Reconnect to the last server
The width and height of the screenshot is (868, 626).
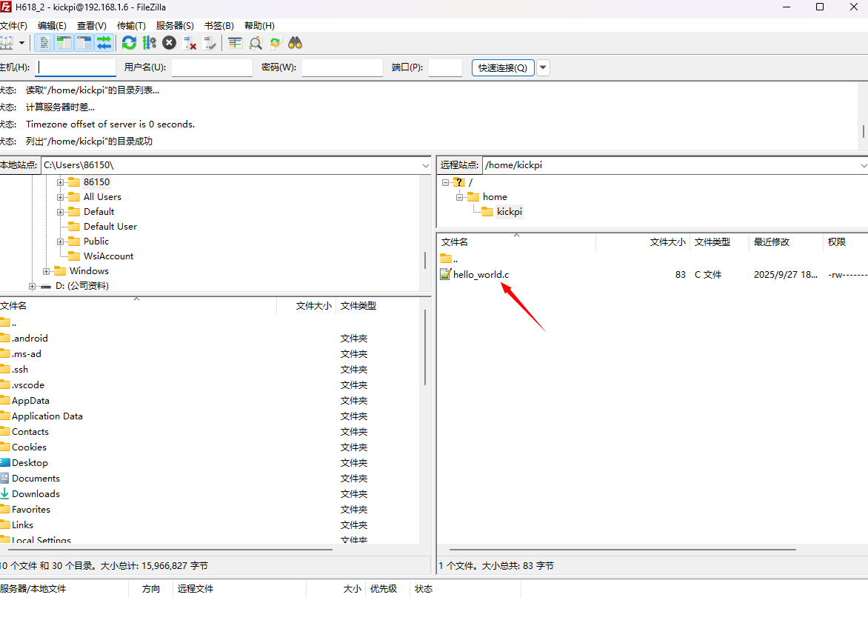coord(210,43)
